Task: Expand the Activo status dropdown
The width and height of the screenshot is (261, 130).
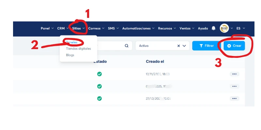Action: [185, 46]
